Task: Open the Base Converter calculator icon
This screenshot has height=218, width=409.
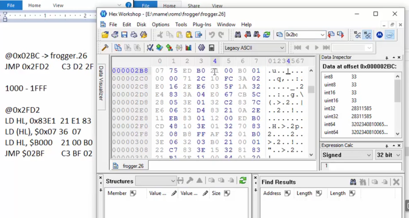Action: pos(212,48)
